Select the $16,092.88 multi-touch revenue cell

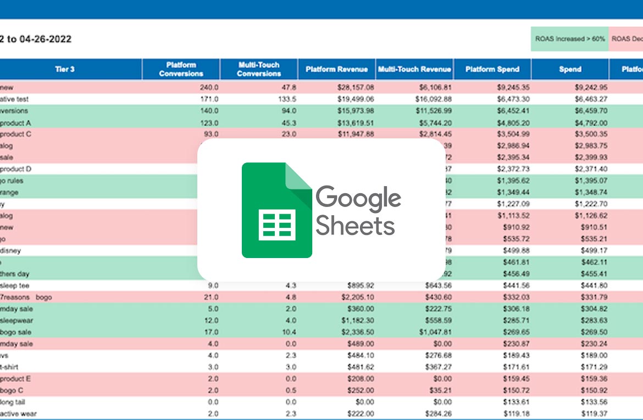[431, 99]
